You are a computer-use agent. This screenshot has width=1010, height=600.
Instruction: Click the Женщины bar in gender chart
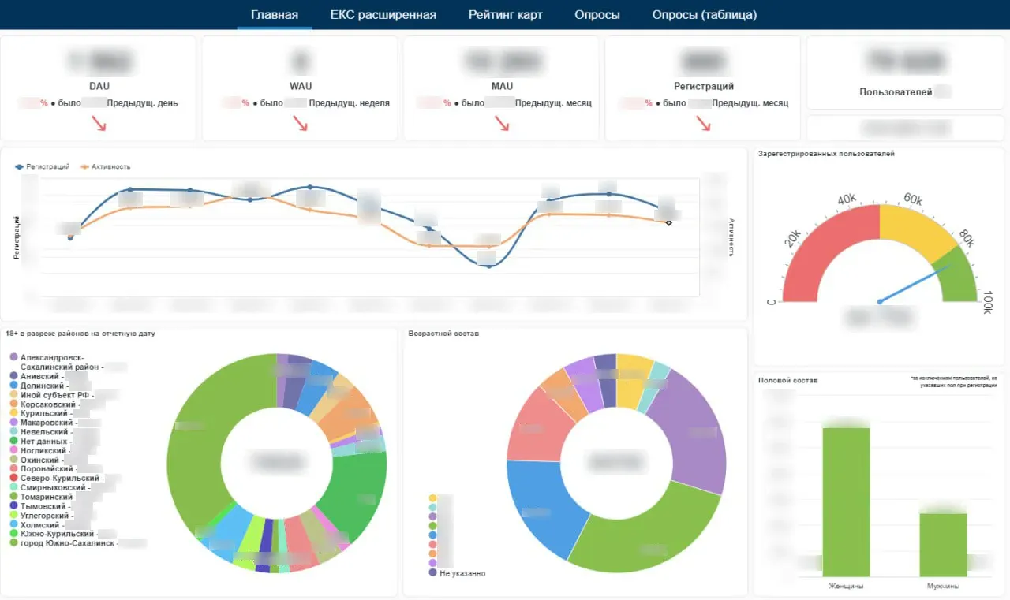pos(846,502)
